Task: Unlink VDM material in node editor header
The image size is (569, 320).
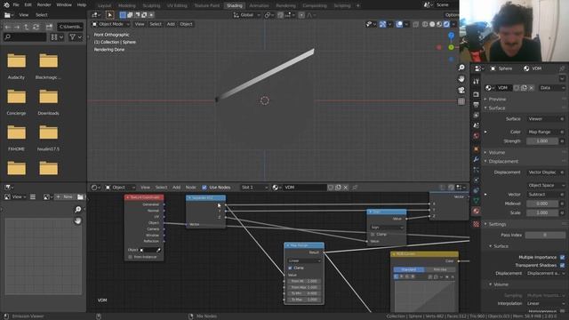Action: (x=346, y=188)
